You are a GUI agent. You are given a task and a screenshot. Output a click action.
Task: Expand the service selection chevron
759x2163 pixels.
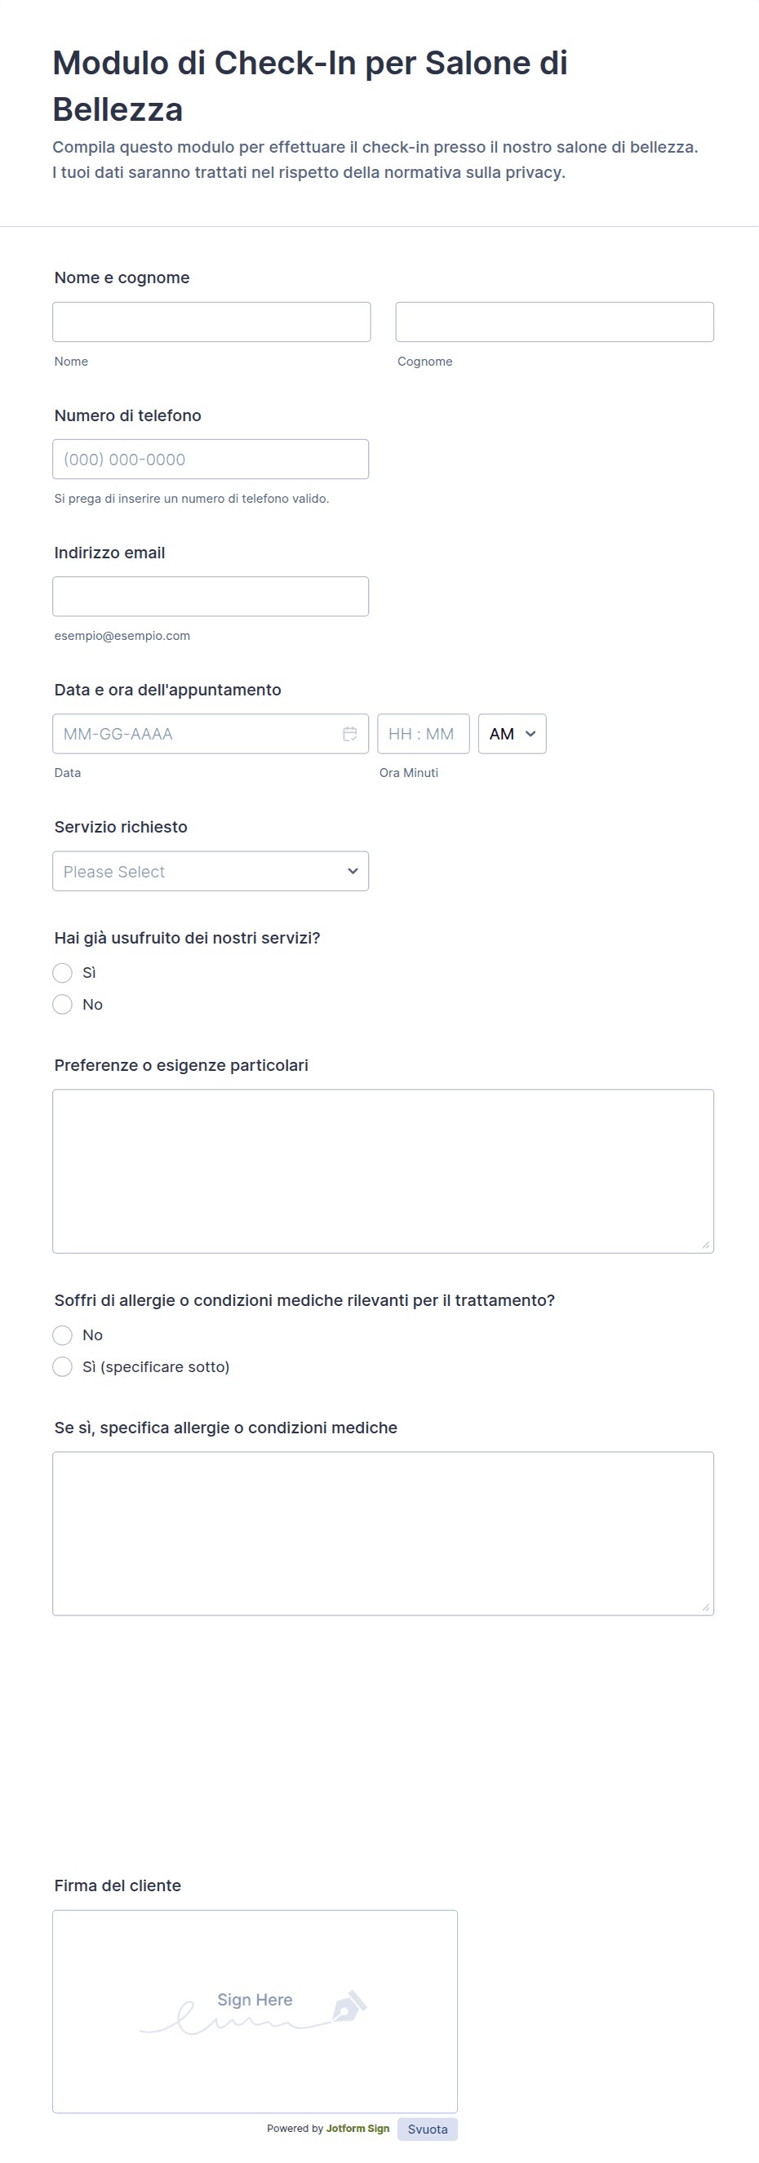[353, 871]
